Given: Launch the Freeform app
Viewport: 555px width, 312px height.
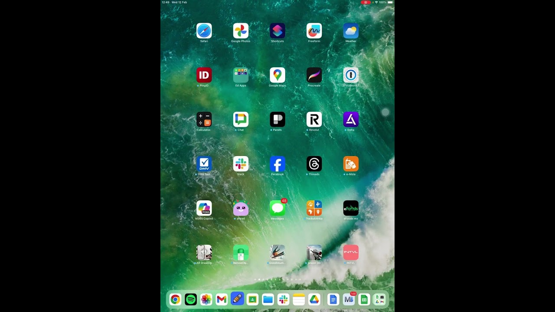Looking at the screenshot, I should 314,31.
